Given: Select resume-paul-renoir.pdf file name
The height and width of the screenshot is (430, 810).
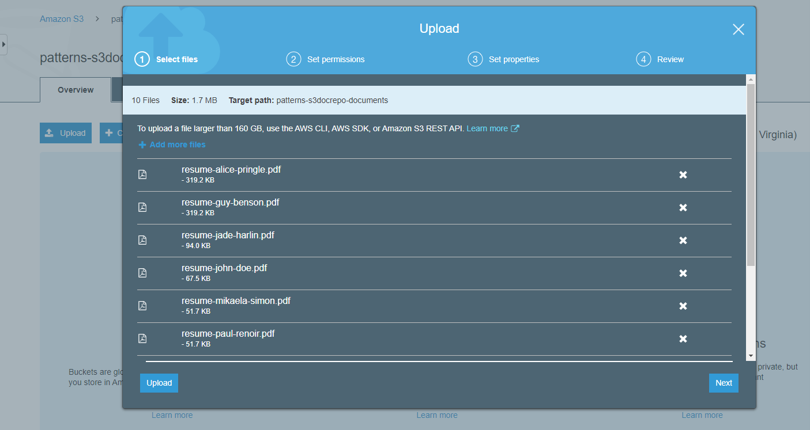Looking at the screenshot, I should (228, 334).
